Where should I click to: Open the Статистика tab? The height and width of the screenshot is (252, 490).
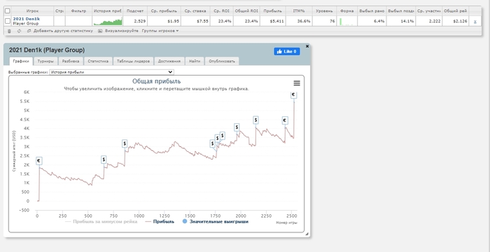[x=98, y=62]
